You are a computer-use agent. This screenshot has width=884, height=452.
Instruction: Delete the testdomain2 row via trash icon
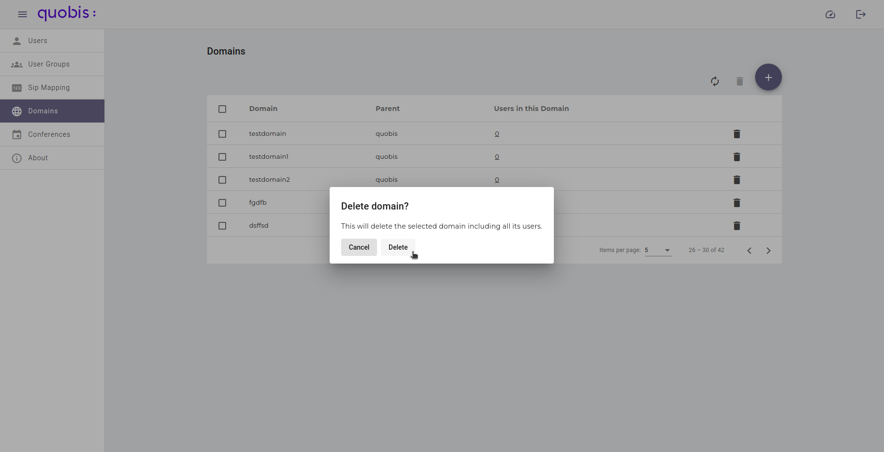[x=737, y=180]
